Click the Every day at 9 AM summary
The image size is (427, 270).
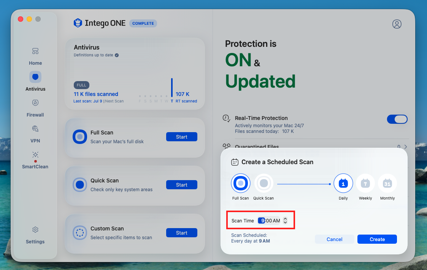[x=251, y=241]
